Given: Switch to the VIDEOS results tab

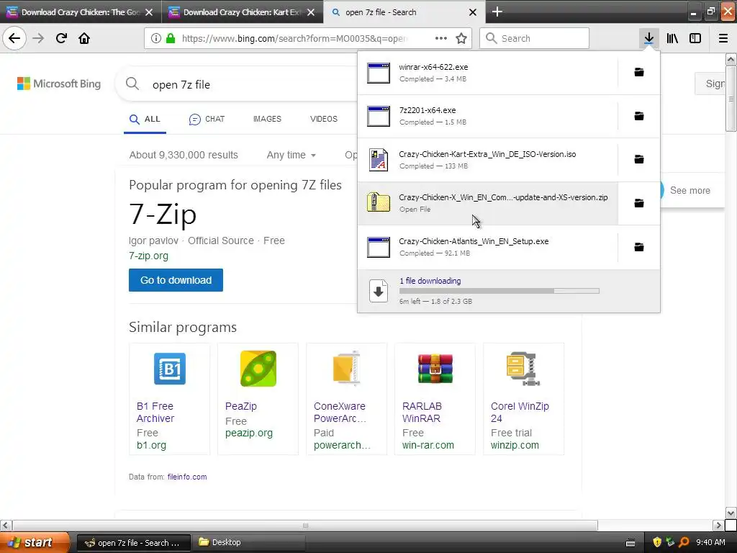Looking at the screenshot, I should click(324, 119).
